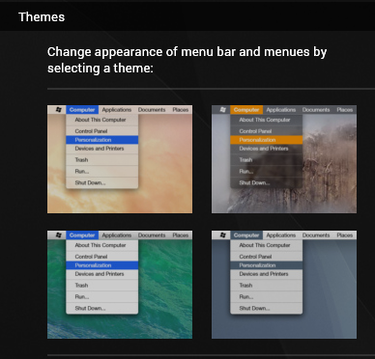Select the theme with green ocean wallpaper

click(x=120, y=285)
